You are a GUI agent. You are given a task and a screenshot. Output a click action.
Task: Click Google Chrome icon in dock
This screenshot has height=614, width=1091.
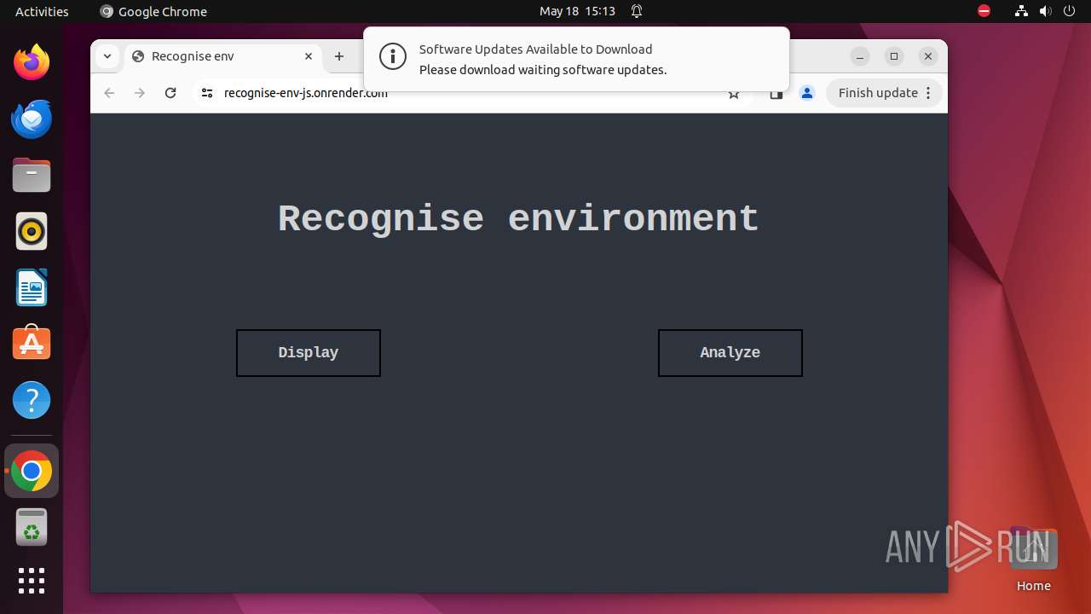coord(32,471)
